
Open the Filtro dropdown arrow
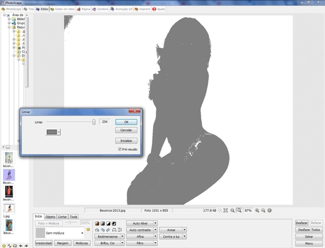[155, 243]
